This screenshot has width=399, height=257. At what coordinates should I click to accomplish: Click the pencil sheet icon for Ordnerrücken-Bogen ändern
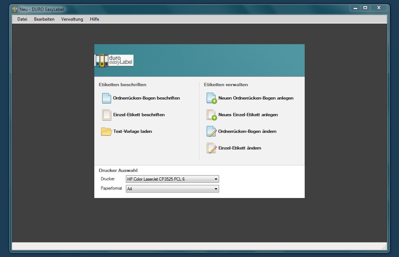211,131
